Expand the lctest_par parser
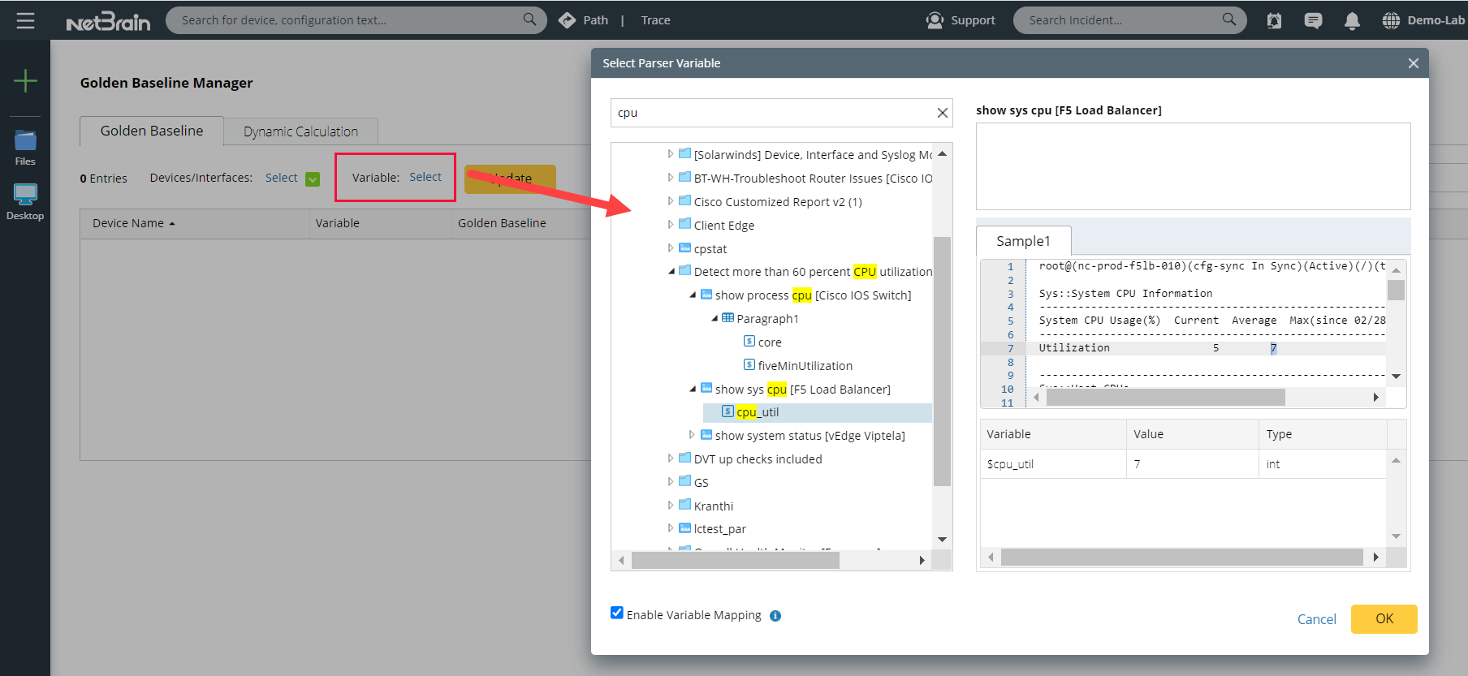The width and height of the screenshot is (1468, 676). (670, 528)
